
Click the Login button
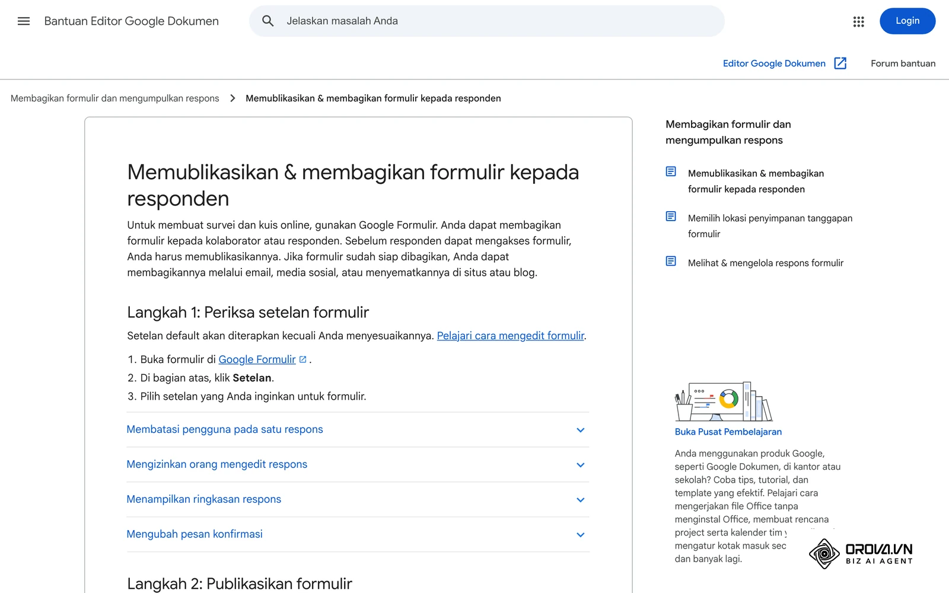(907, 21)
